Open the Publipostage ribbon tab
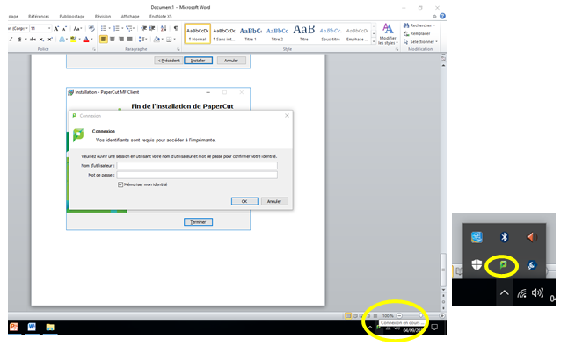The image size is (568, 346). 72,17
